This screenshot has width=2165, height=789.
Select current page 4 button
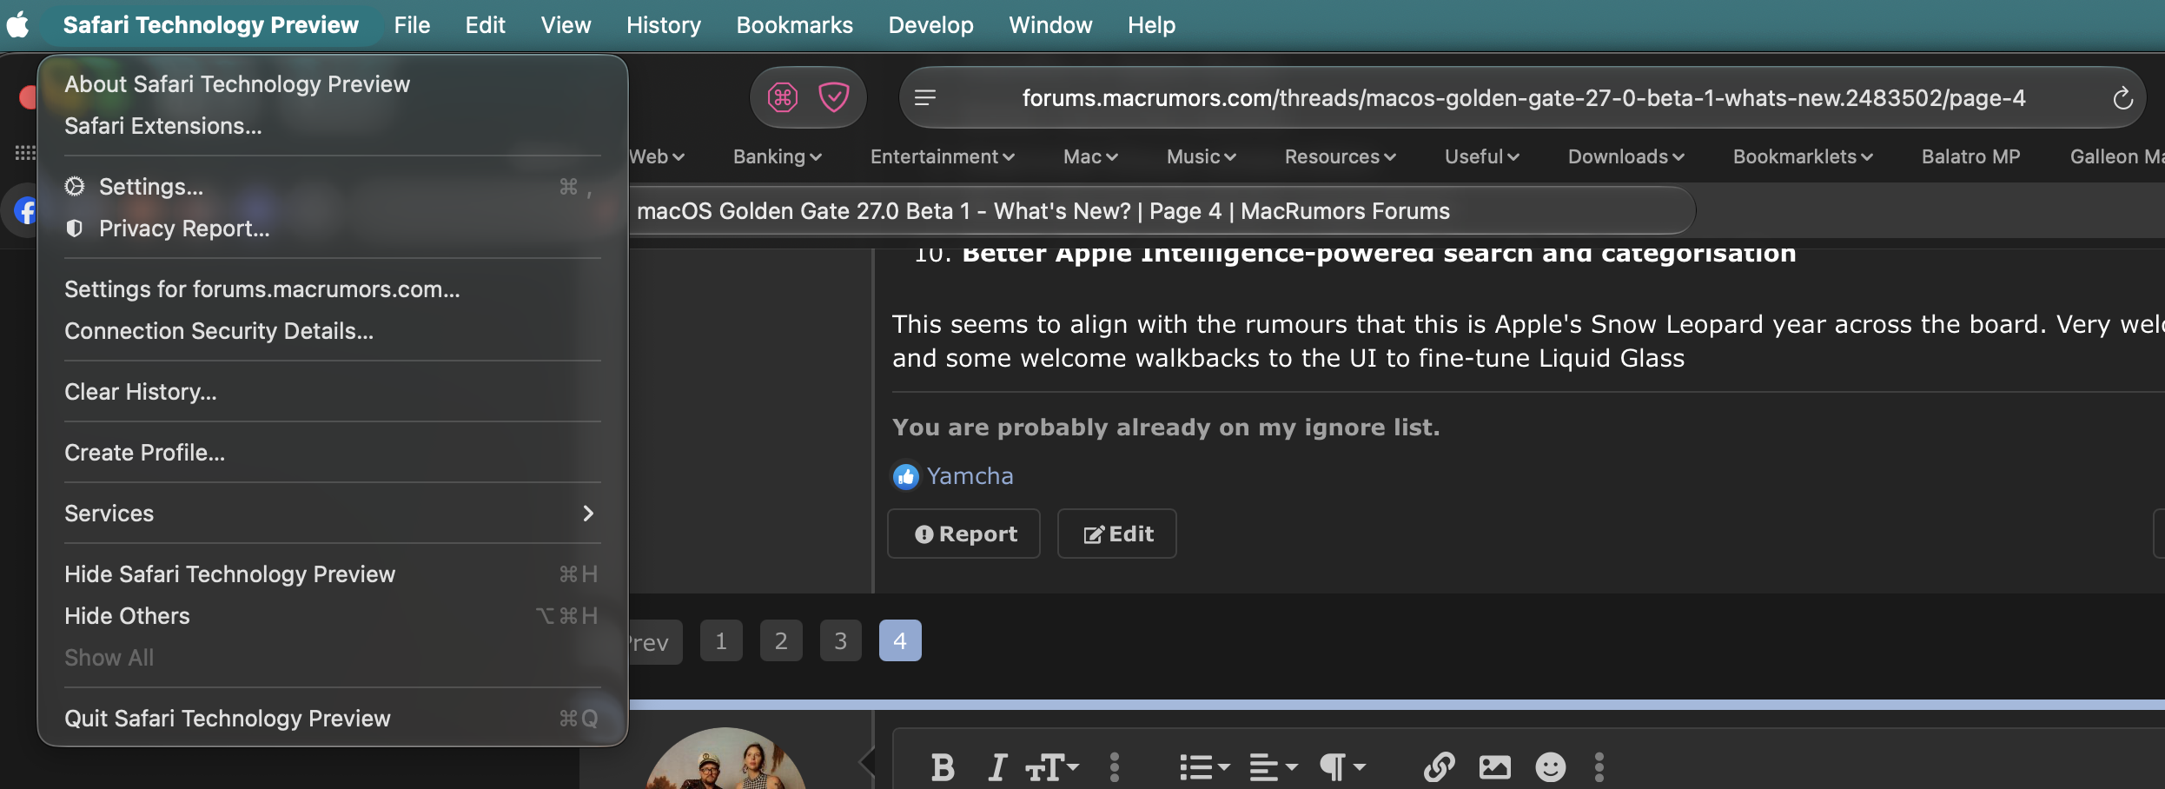click(900, 641)
